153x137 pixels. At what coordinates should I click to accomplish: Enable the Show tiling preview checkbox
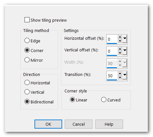(x=27, y=20)
